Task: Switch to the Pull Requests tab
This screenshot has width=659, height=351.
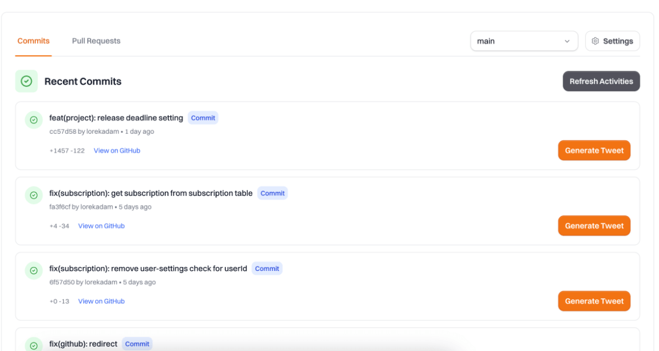Action: 96,41
